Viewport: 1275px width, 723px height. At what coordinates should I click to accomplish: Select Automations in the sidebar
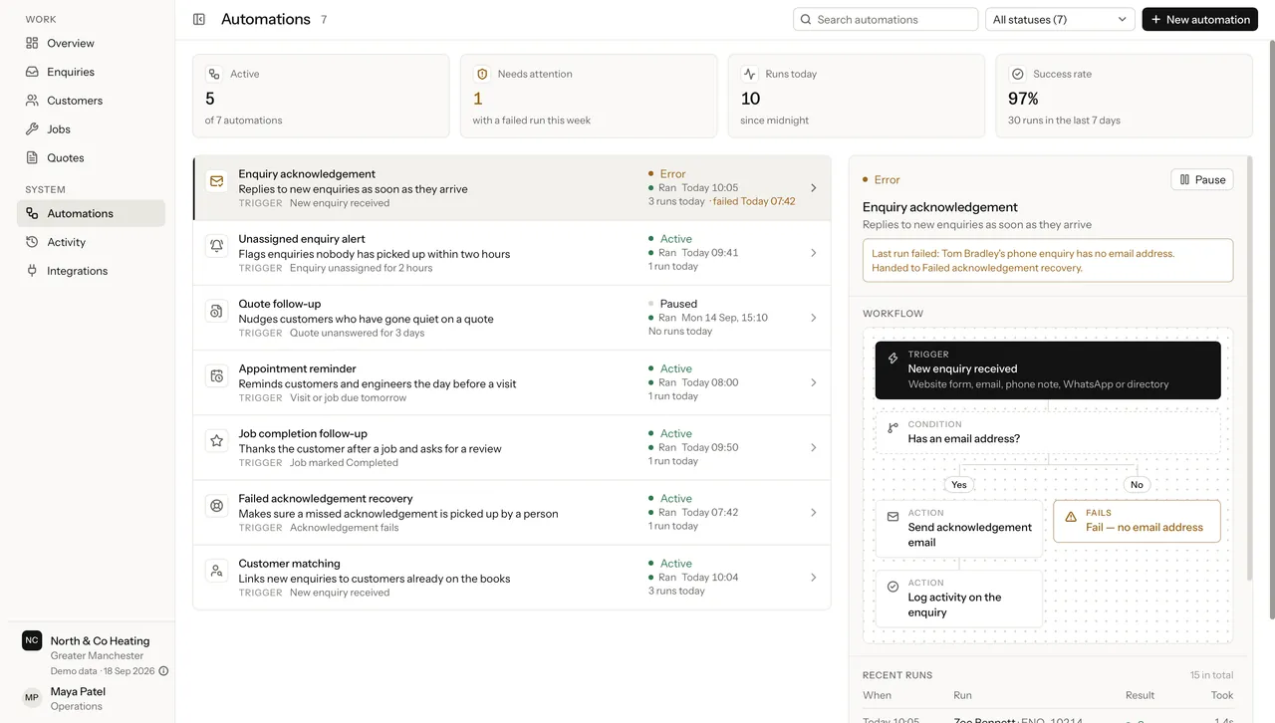[x=91, y=213]
